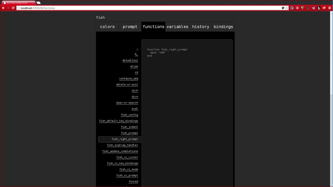
Task: Click the red stop-hand extension icon
Action: point(297,8)
